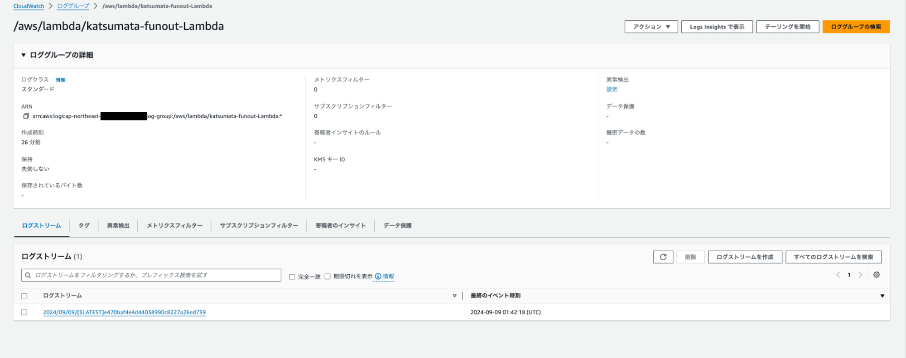Image resolution: width=906 pixels, height=358 pixels.
Task: Click the 最終のイベント時刻 column header
Action: 495,296
